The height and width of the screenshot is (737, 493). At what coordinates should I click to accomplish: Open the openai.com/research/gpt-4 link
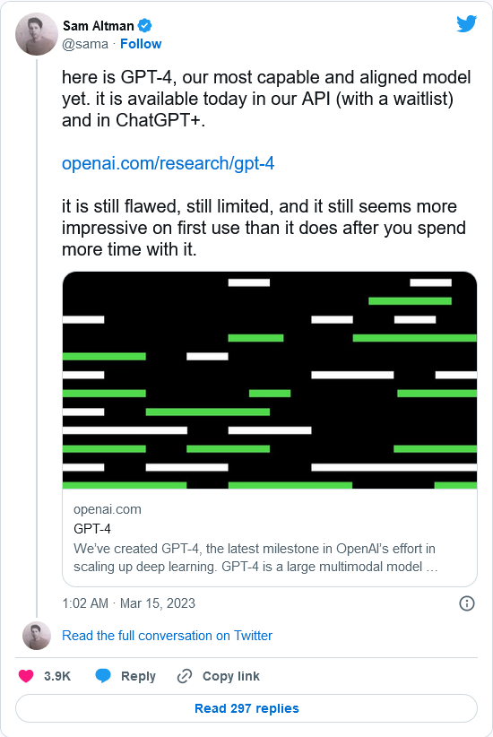pyautogui.click(x=169, y=163)
